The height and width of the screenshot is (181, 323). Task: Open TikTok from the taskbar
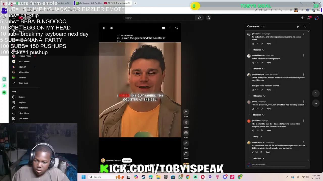[x=232, y=177]
